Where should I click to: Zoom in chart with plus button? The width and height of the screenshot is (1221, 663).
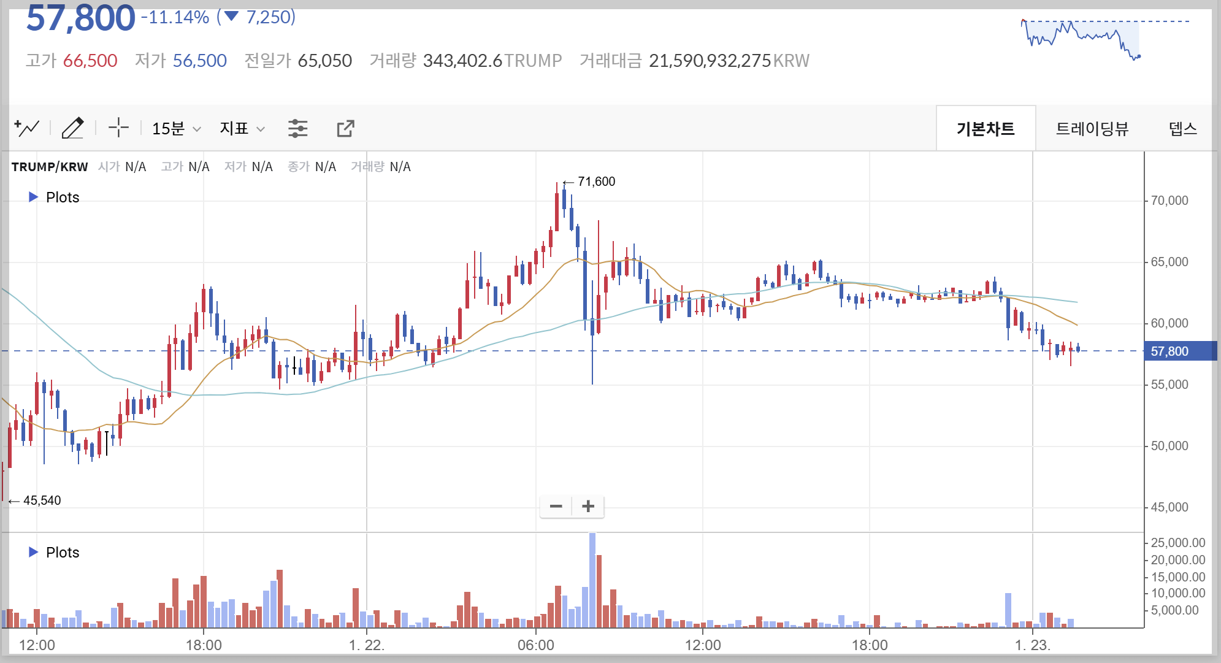pyautogui.click(x=588, y=507)
